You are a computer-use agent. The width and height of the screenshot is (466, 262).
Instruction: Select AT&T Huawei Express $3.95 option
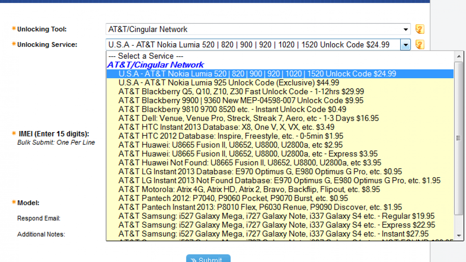pyautogui.click(x=280, y=154)
